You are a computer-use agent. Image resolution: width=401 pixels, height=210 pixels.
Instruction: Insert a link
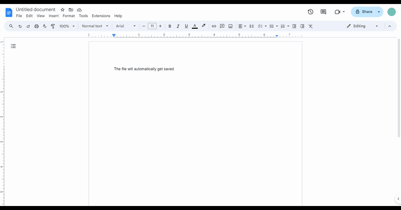[x=214, y=26]
